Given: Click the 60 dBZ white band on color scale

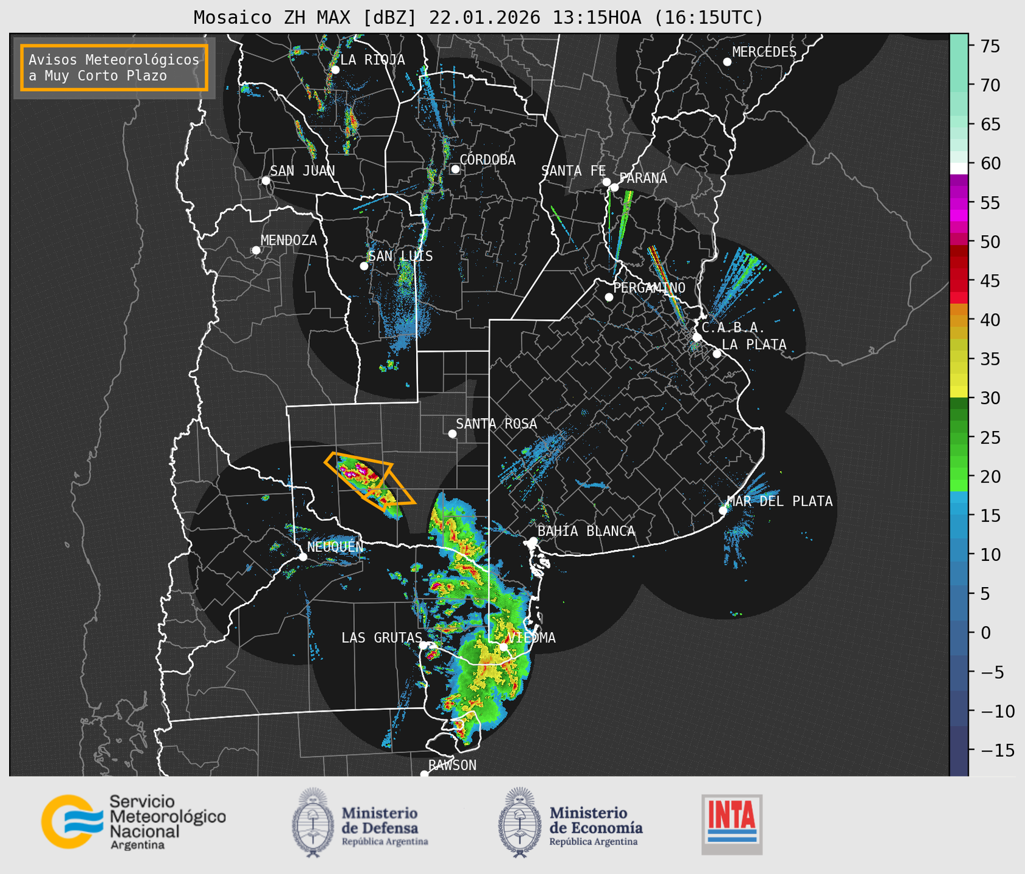Looking at the screenshot, I should pyautogui.click(x=958, y=168).
